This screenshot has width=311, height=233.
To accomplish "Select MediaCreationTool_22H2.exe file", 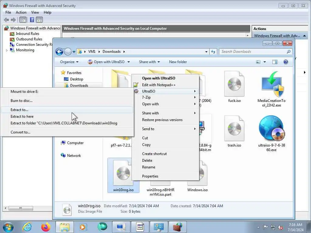I will click(x=272, y=89).
